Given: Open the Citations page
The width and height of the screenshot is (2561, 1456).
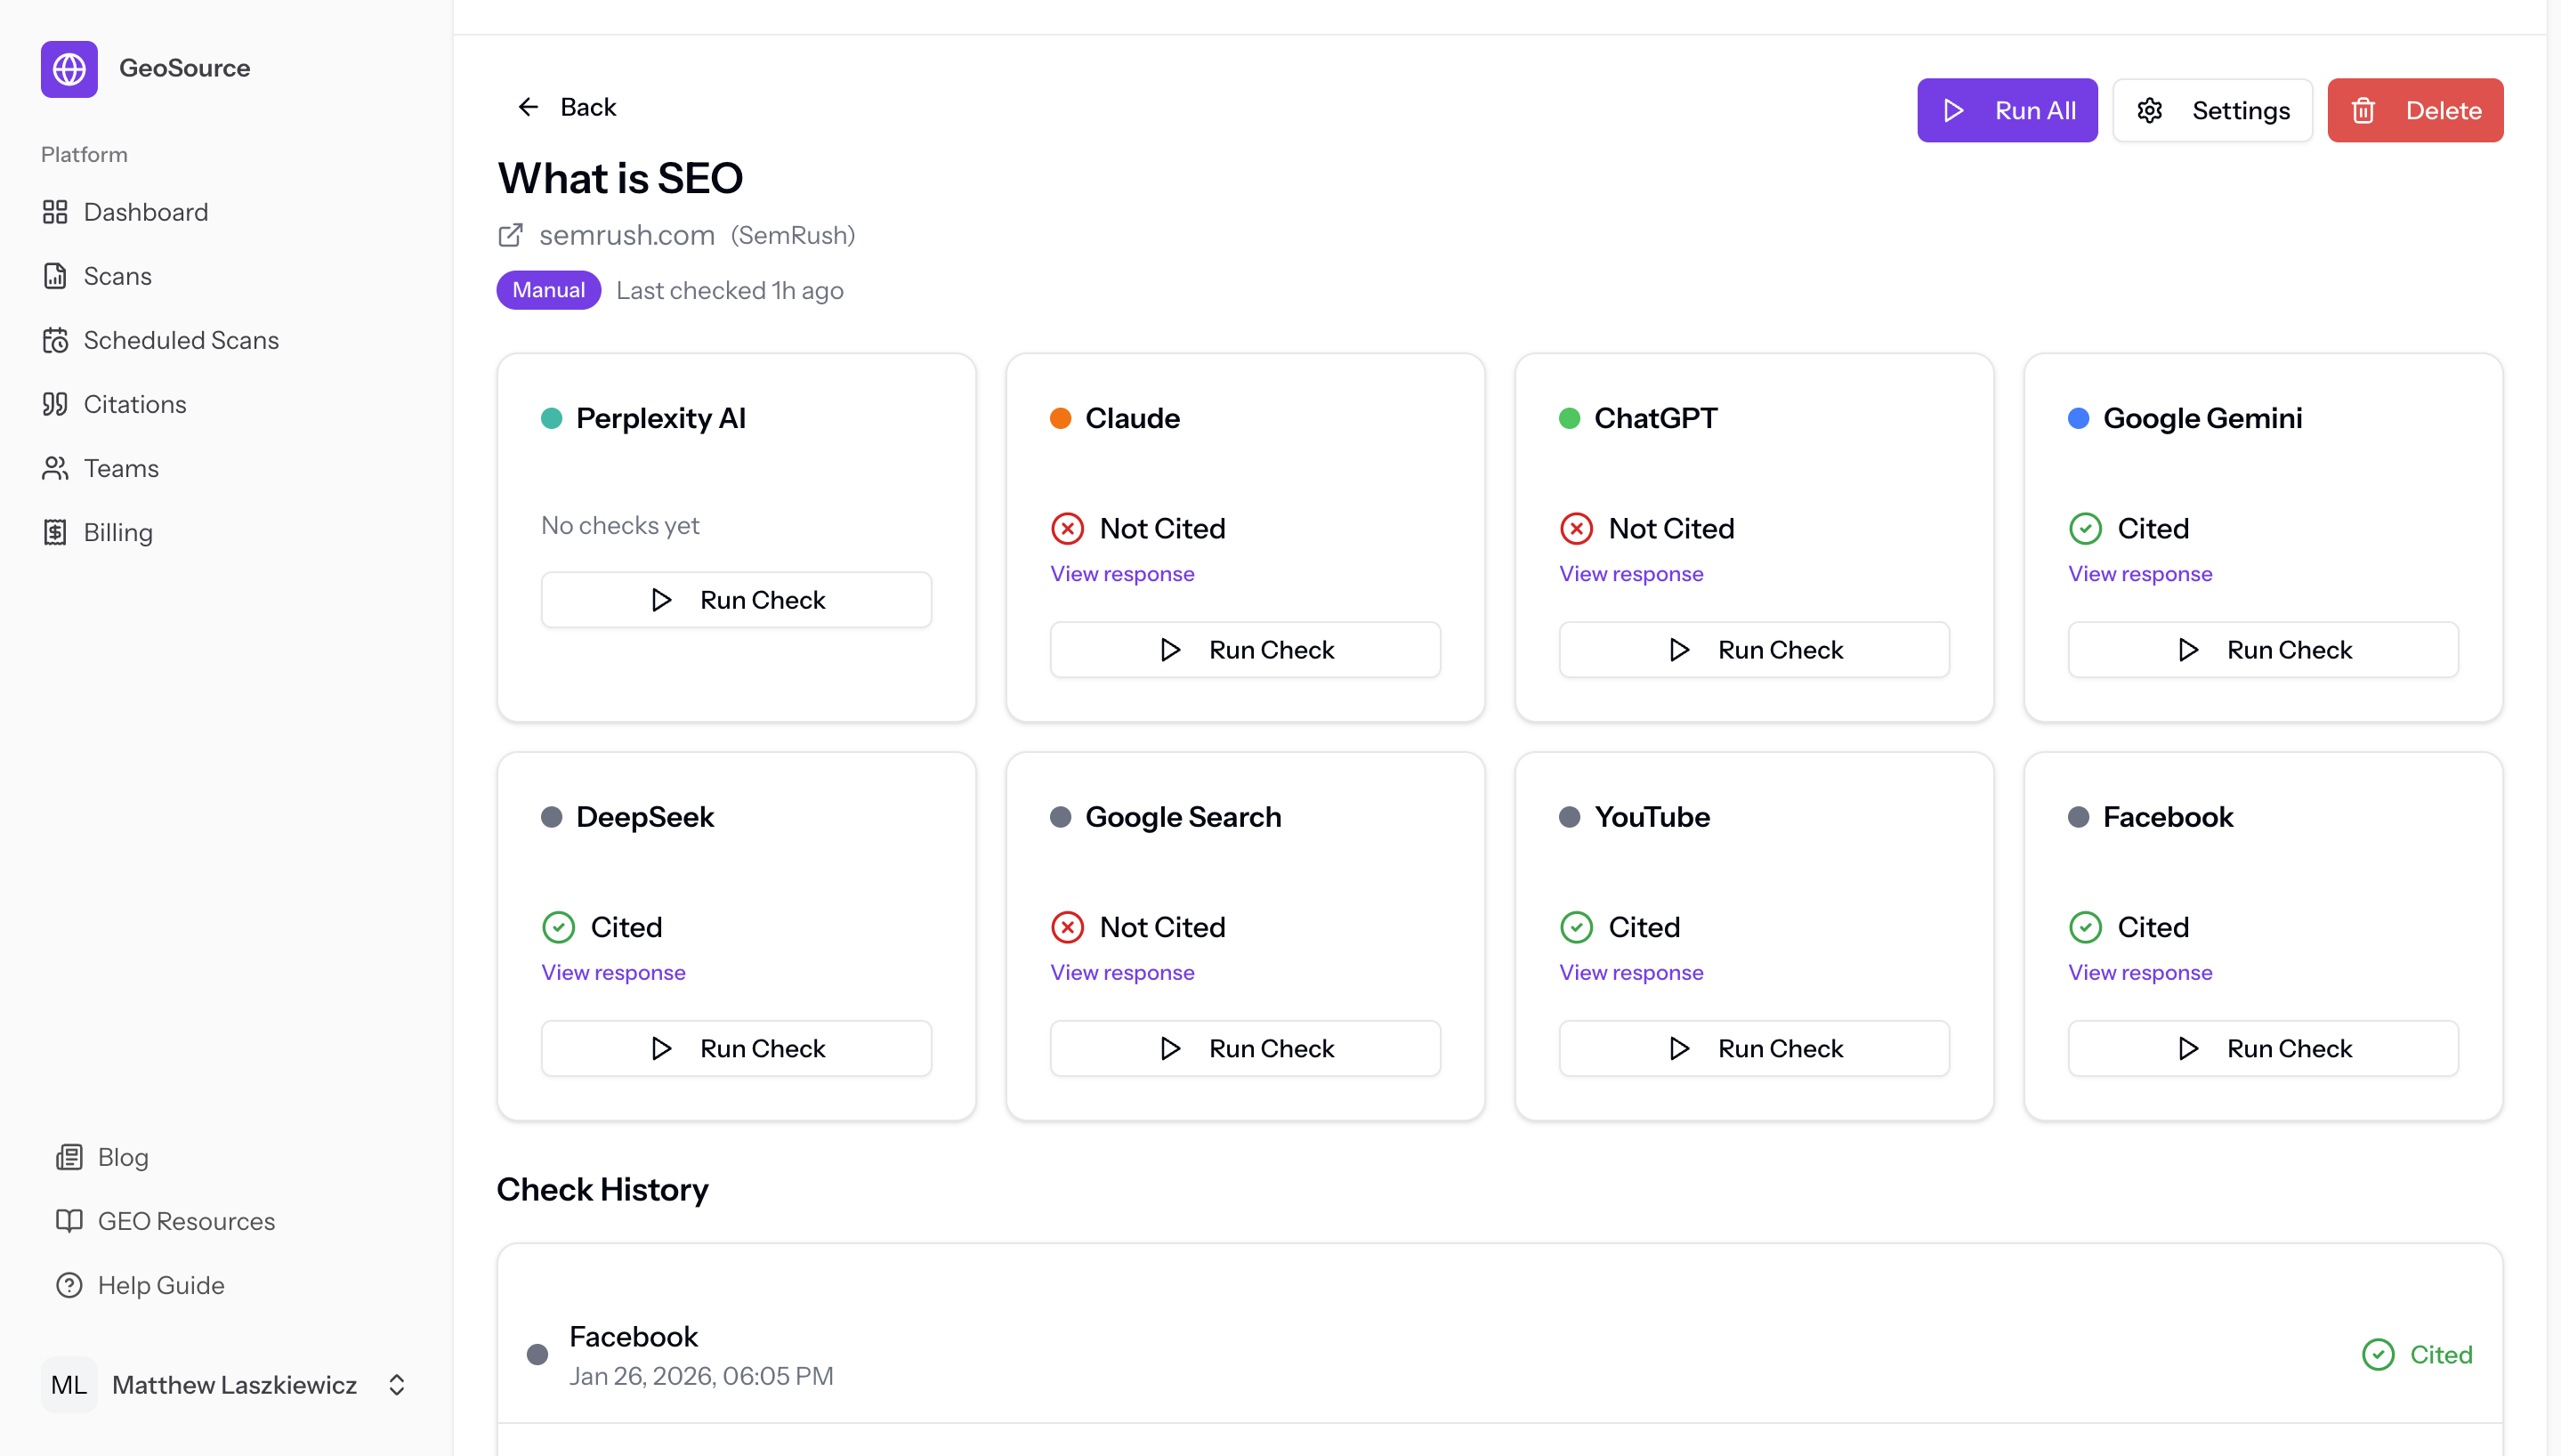Looking at the screenshot, I should [135, 404].
